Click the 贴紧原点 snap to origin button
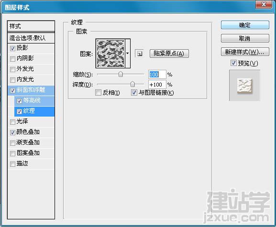This screenshot has width=276, height=227. click(169, 54)
